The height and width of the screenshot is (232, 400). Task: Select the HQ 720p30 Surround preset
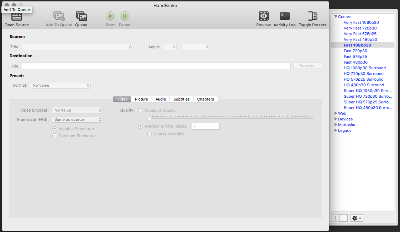pyautogui.click(x=363, y=74)
